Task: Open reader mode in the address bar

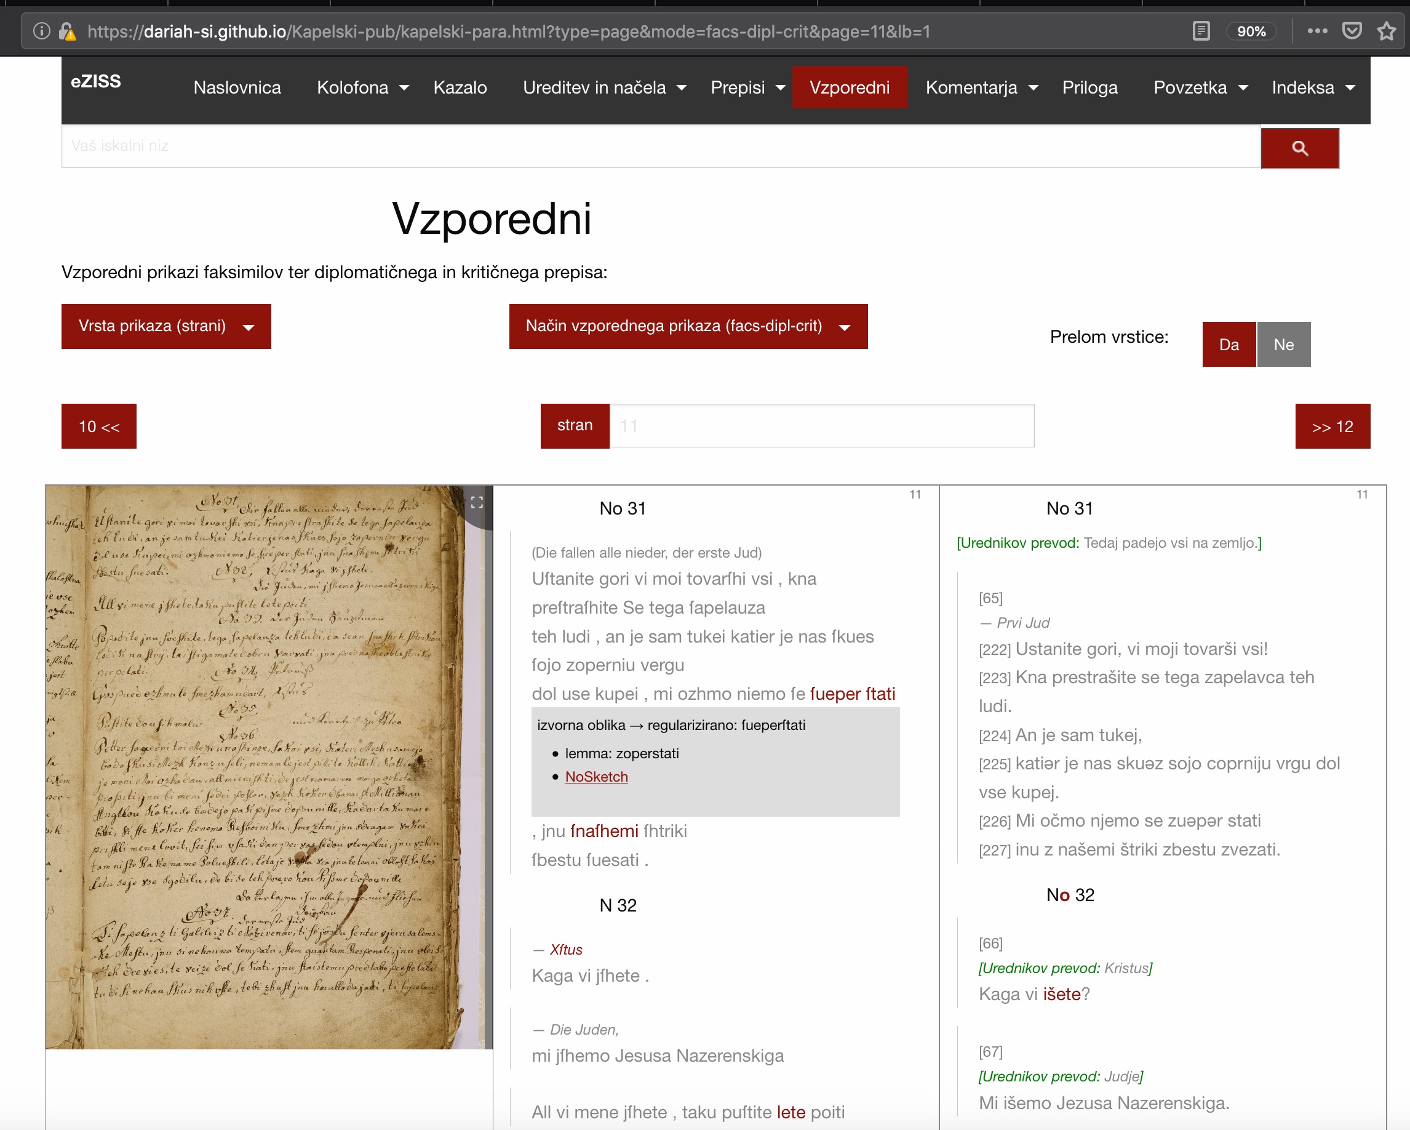Action: coord(1201,31)
